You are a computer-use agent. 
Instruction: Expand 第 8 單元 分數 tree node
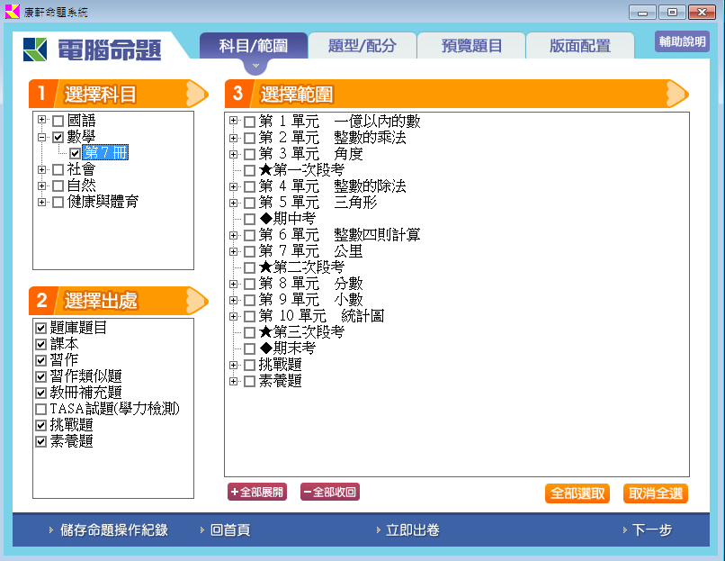(x=234, y=284)
